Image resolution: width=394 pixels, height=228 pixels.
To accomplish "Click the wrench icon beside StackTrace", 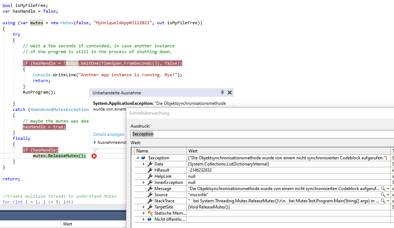I will point(150,201).
